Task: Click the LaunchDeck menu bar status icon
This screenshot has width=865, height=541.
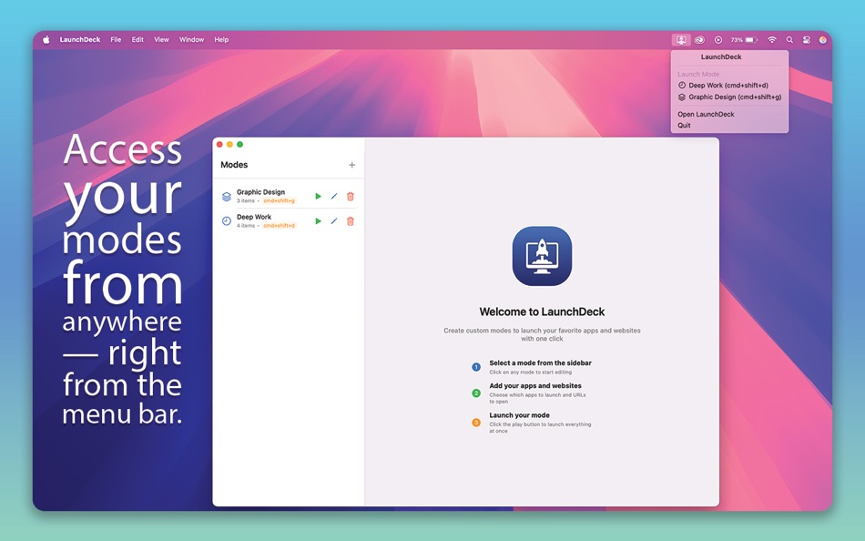Action: pyautogui.click(x=681, y=40)
